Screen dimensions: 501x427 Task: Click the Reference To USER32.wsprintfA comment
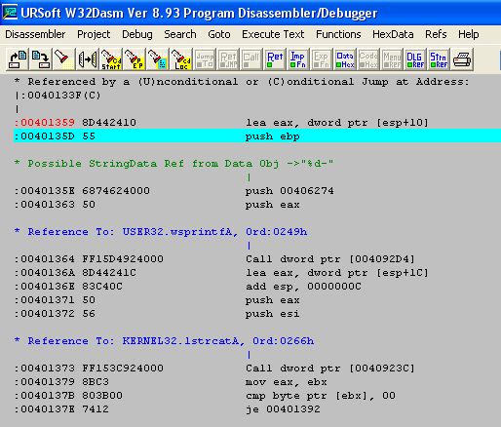pos(161,231)
